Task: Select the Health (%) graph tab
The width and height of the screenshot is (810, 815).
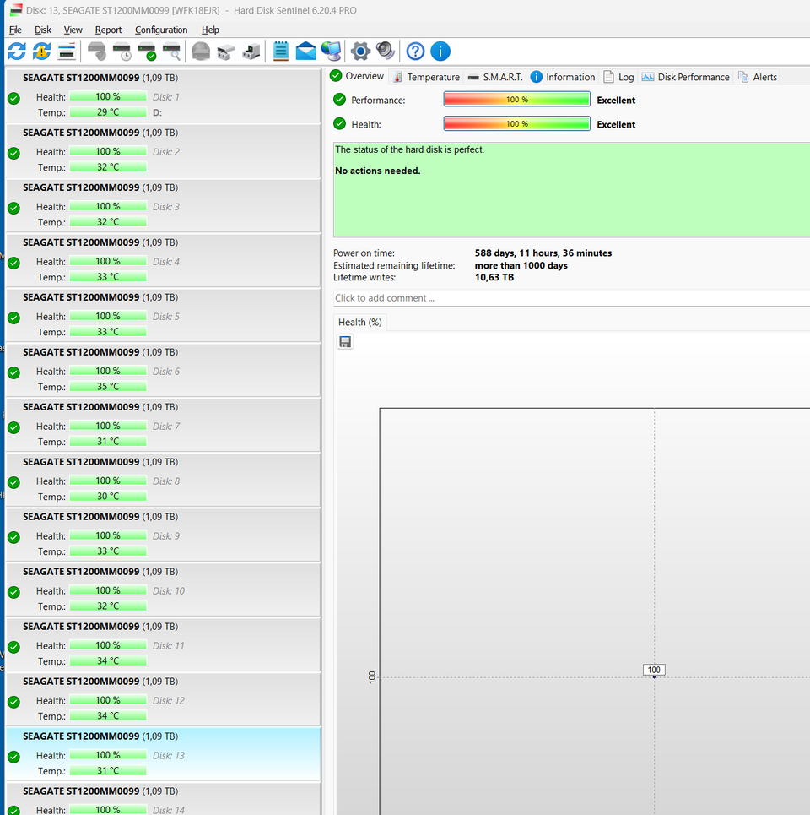Action: [359, 323]
